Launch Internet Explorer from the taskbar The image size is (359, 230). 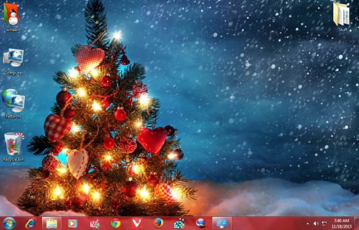pos(31,223)
